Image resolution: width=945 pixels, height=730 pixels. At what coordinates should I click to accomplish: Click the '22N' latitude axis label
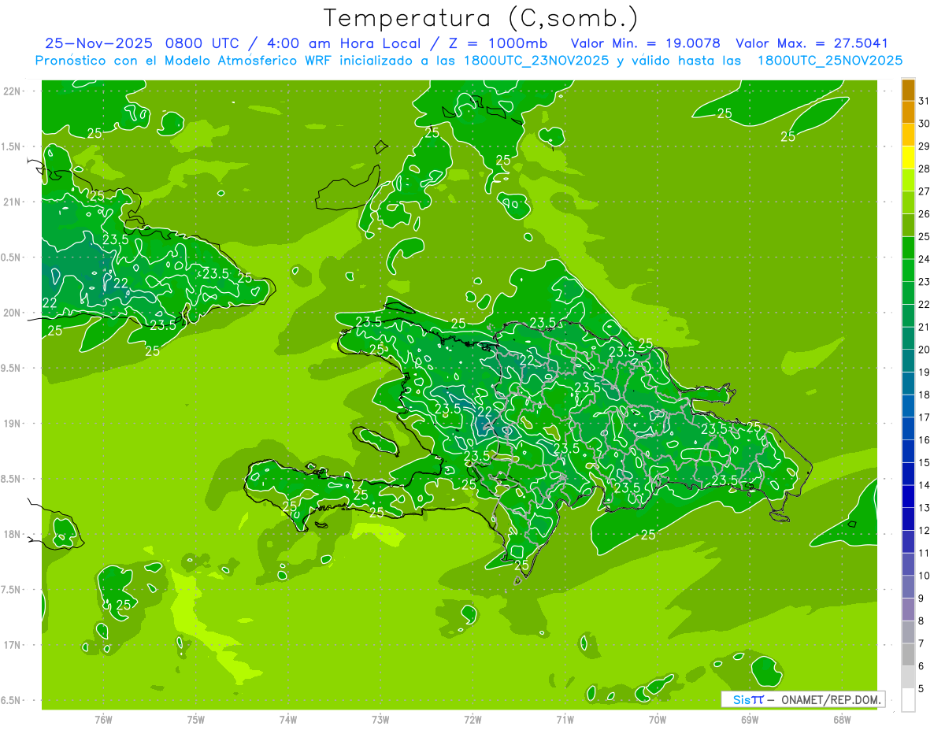click(13, 91)
